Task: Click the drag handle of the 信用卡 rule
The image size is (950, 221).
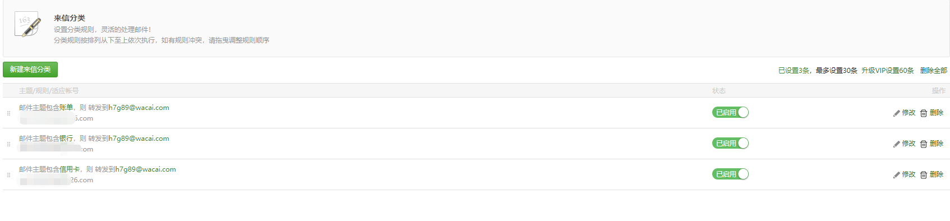Action: coord(8,174)
